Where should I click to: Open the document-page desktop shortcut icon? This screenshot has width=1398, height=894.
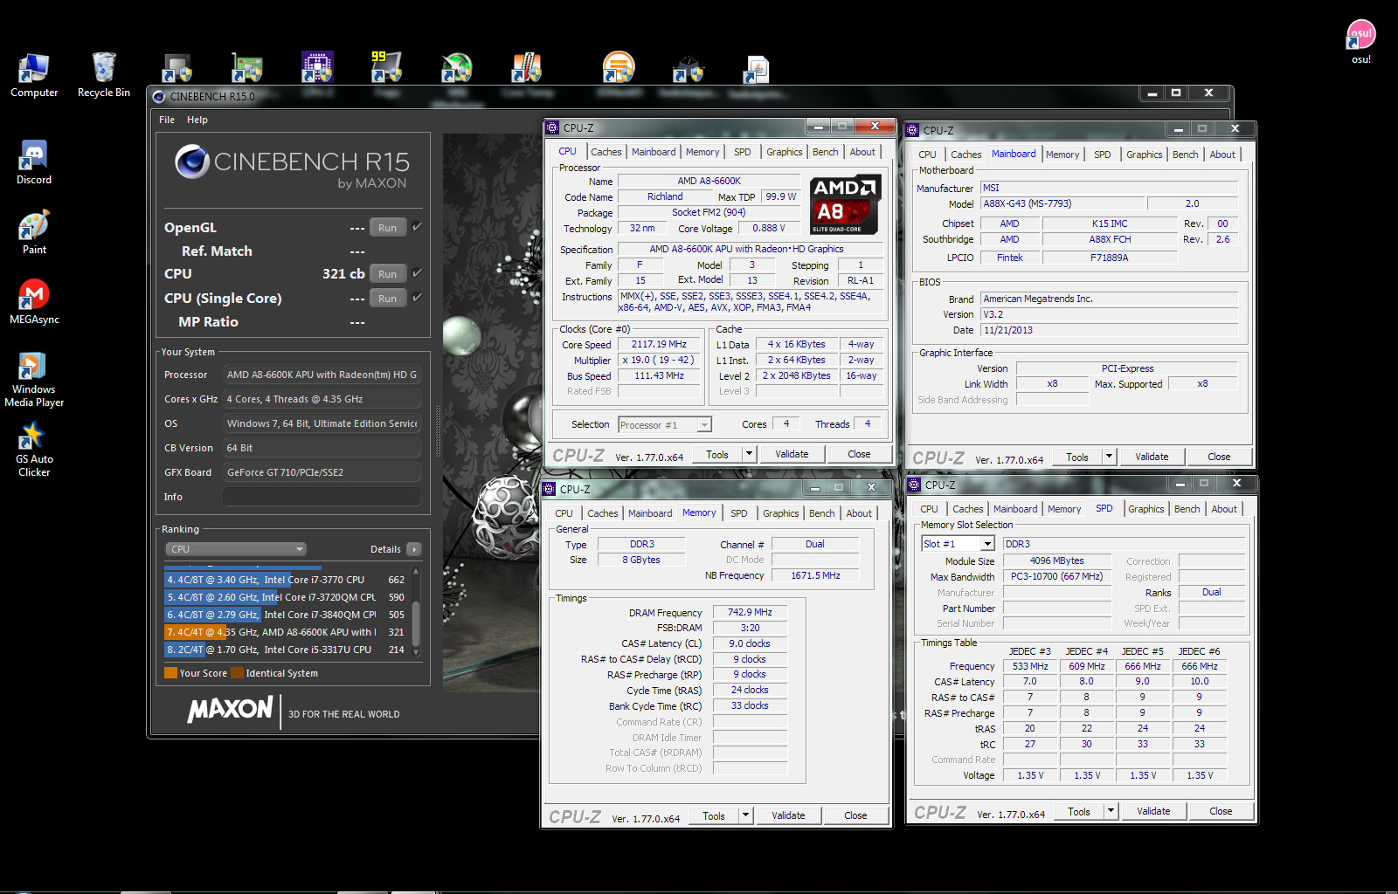[756, 69]
